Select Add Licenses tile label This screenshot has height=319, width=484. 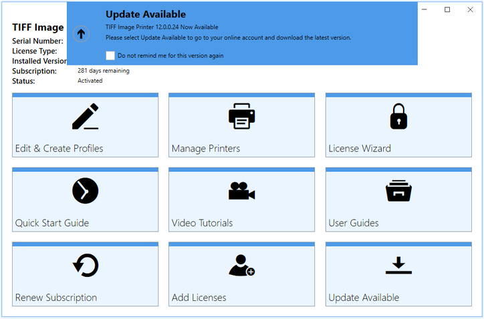click(199, 298)
